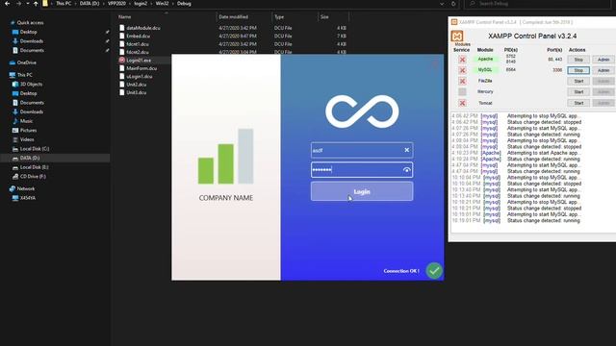Toggle the Tomcat service install checkbox
Image resolution: width=616 pixels, height=346 pixels.
pos(462,103)
